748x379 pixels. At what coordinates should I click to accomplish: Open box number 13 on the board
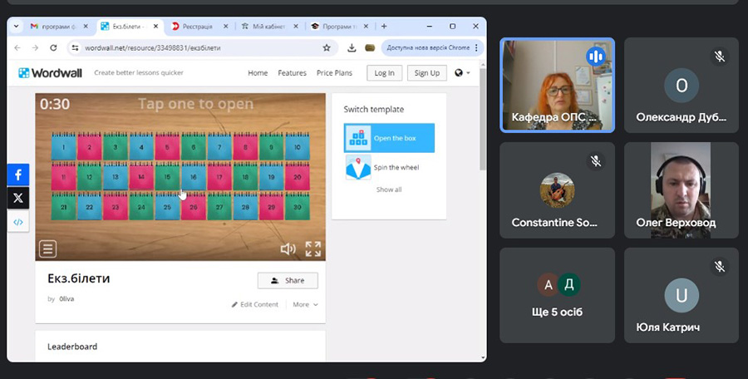coord(116,176)
